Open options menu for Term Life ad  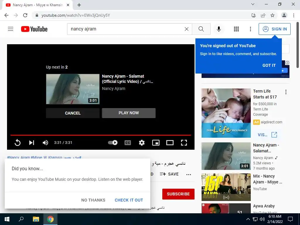click(x=286, y=92)
